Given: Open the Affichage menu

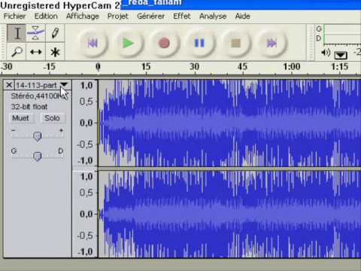Looking at the screenshot, I should point(83,17).
